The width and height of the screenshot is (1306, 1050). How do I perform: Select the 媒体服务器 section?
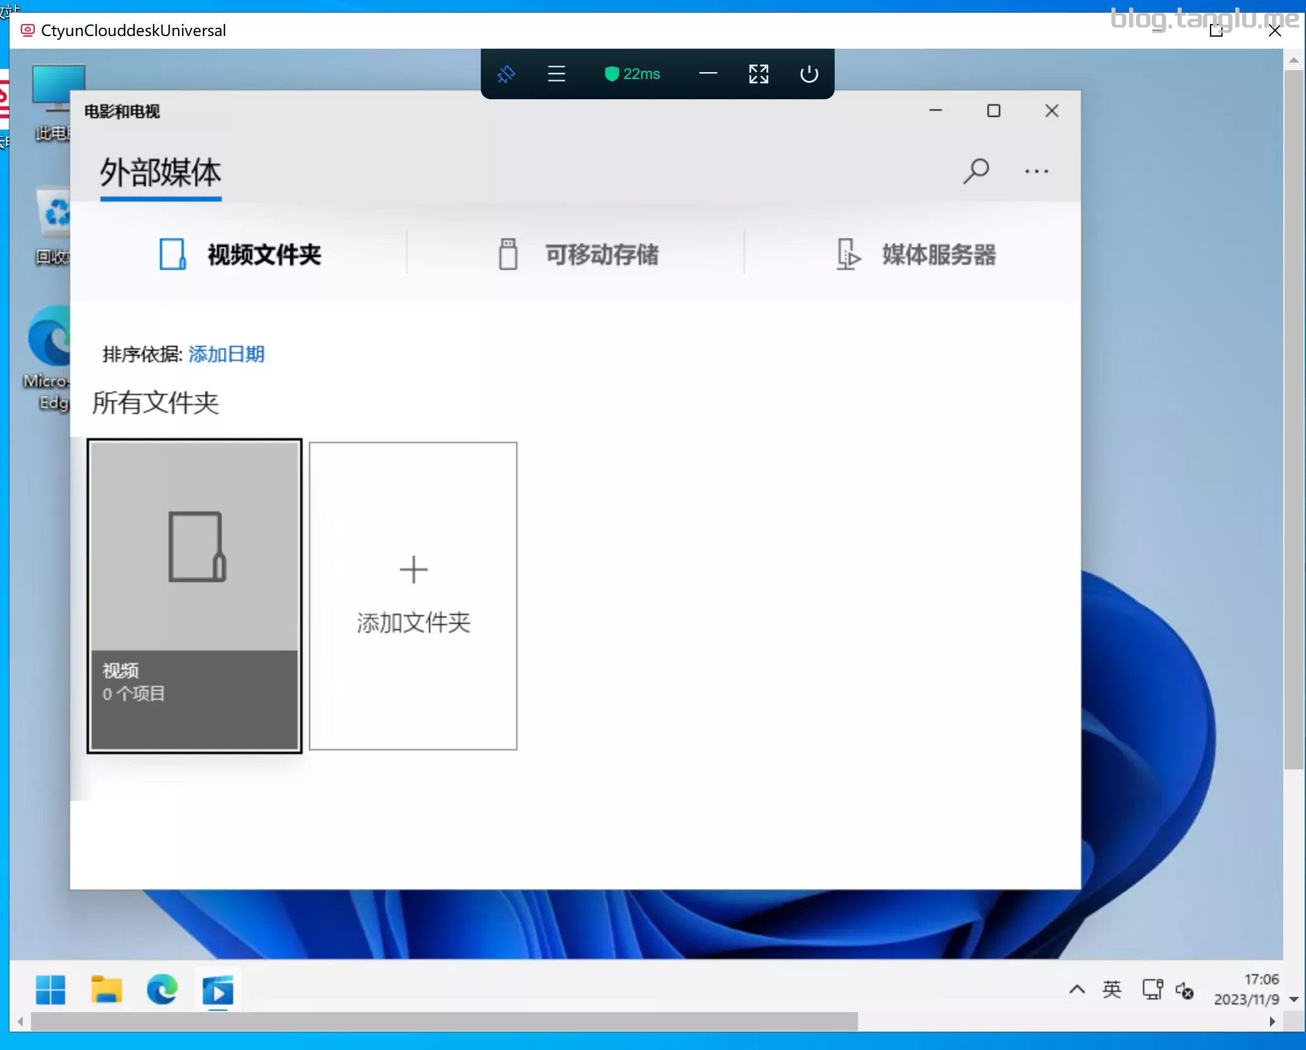point(915,255)
